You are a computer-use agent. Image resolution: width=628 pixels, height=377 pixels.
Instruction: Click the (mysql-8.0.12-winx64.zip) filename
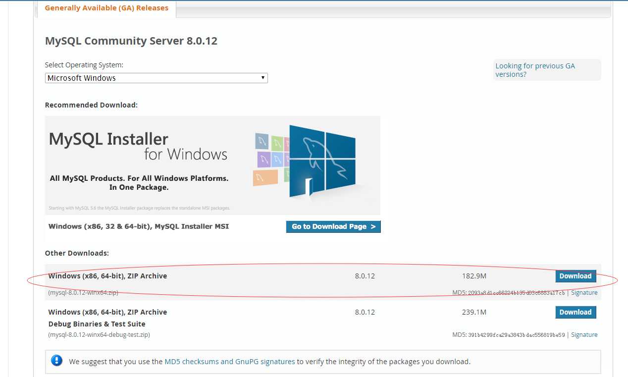point(83,293)
